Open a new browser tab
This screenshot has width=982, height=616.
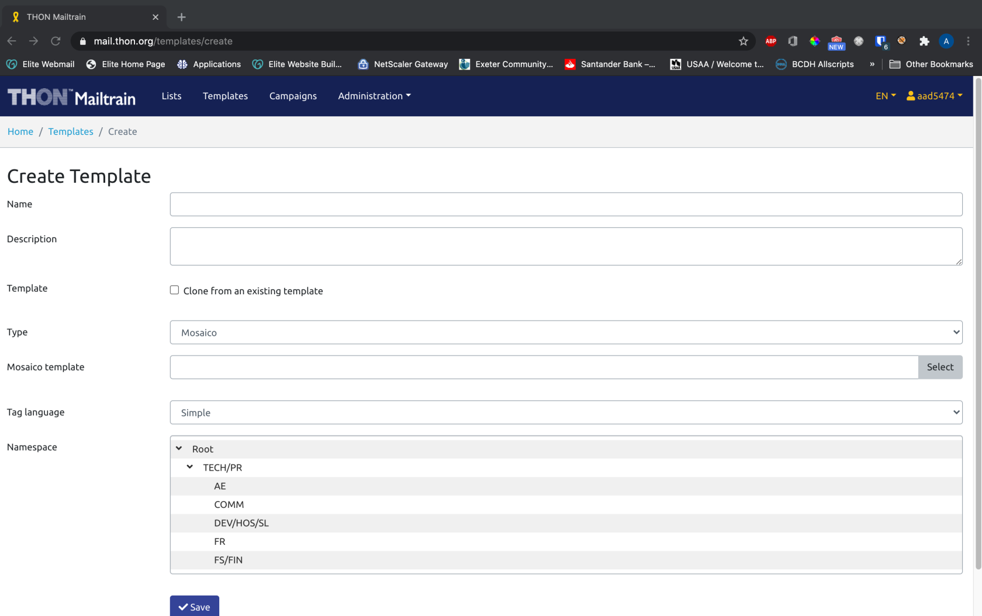point(181,17)
